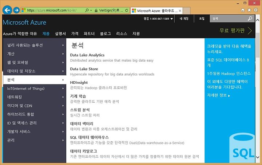Image resolution: width=262 pixels, height=165 pixels.
Task: Open HDInsight link
Action: tap(79, 83)
